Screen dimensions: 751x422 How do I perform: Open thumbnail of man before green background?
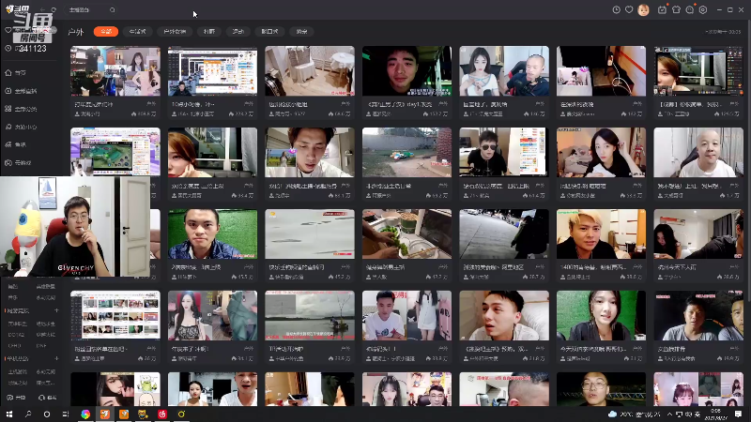coord(213,234)
